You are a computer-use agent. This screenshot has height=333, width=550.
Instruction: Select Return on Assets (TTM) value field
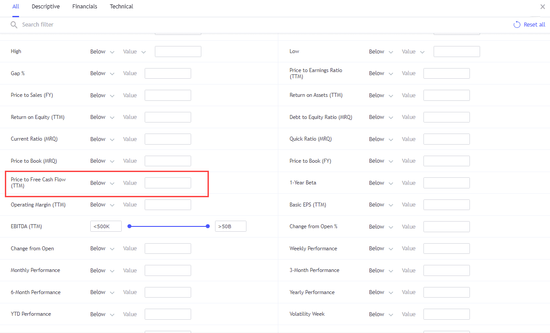coord(446,96)
